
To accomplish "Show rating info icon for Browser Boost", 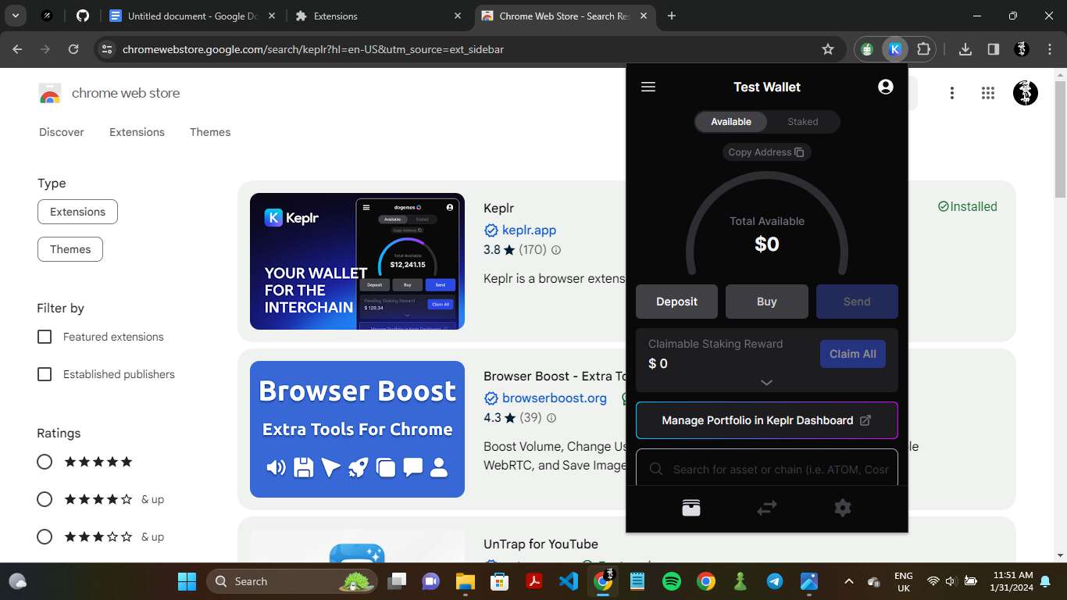I will [x=551, y=418].
